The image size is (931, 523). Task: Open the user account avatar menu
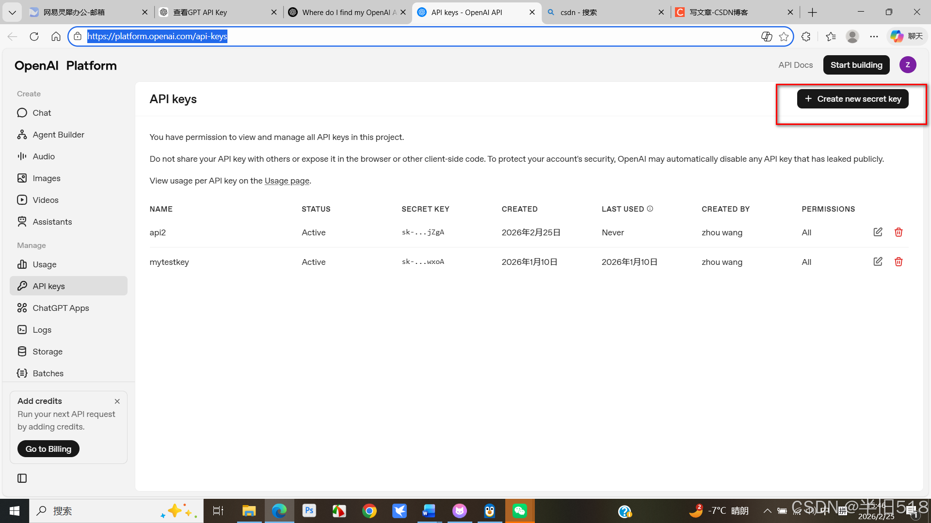908,65
